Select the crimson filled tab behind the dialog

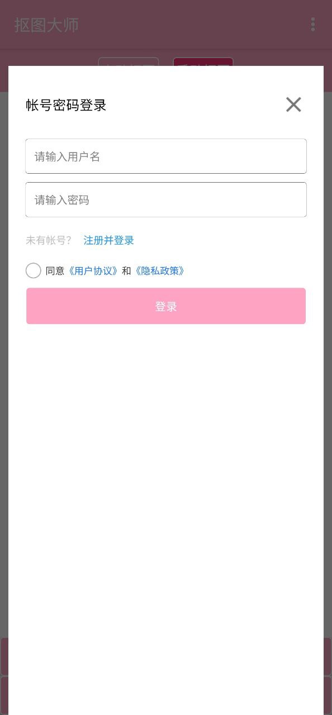tap(203, 61)
